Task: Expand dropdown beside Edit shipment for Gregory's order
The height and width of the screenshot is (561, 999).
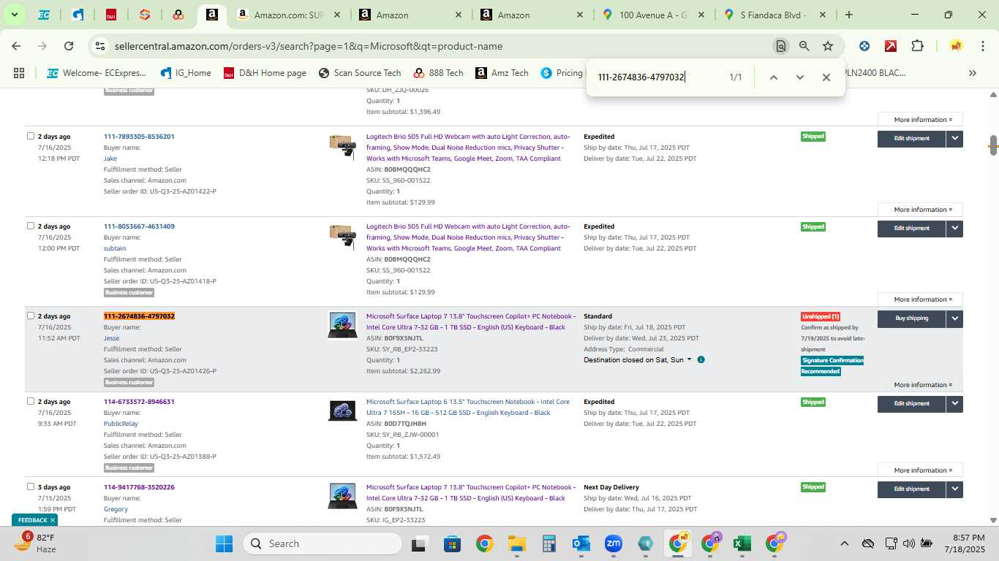Action: 954,489
